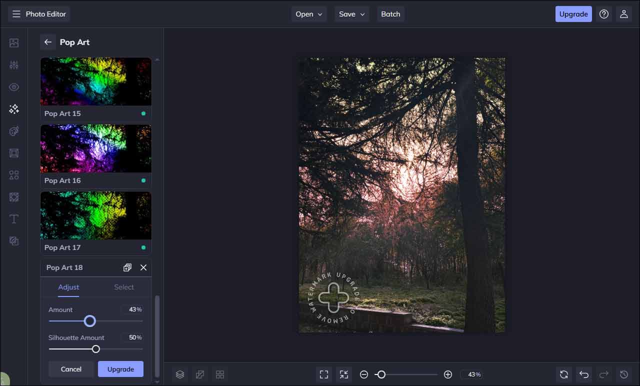
Task: Close the Pop Art 18 settings
Action: (x=143, y=267)
